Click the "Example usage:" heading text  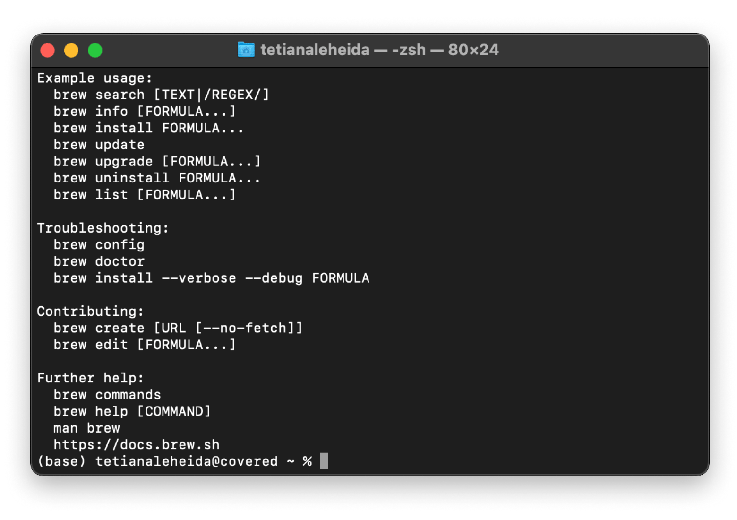click(94, 78)
